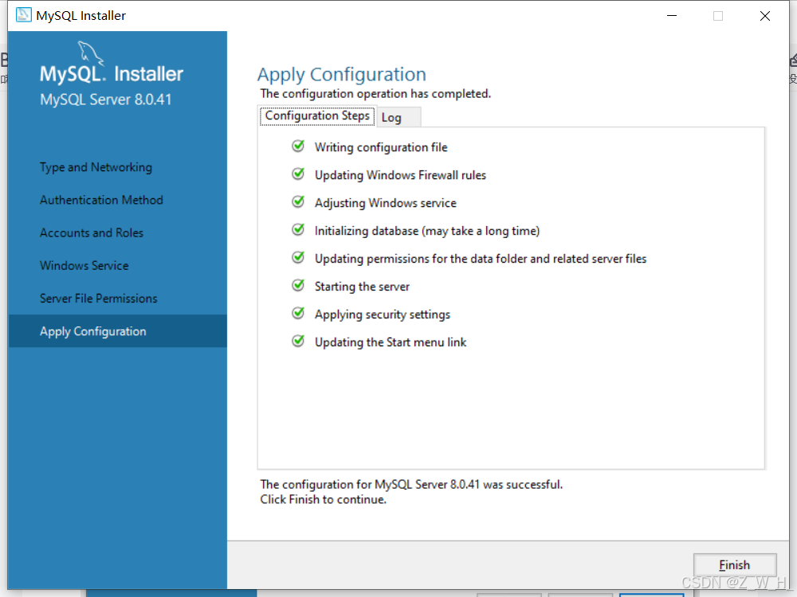Click the 'Updating the Start menu link' text

(391, 342)
